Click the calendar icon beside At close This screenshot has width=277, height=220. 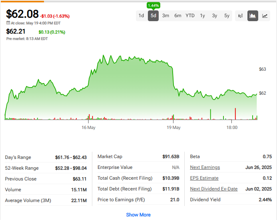[8, 23]
